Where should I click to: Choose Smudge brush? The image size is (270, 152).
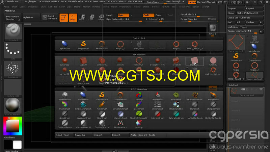point(139,96)
